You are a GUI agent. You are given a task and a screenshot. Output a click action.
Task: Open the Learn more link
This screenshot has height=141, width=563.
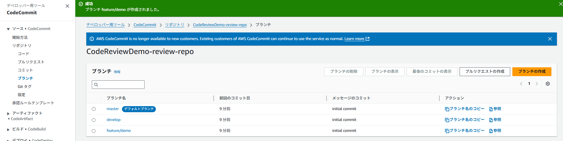click(x=357, y=39)
